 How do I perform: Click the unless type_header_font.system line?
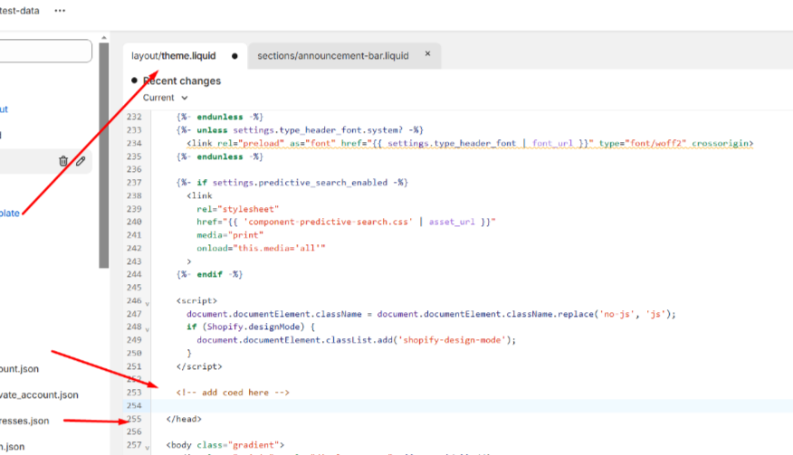point(300,130)
